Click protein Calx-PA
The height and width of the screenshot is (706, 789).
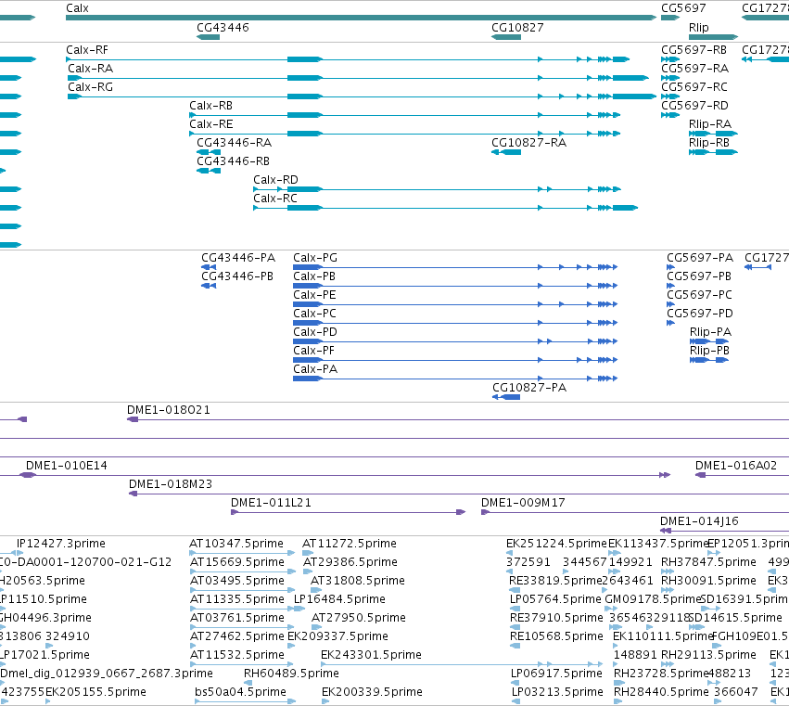click(x=315, y=369)
